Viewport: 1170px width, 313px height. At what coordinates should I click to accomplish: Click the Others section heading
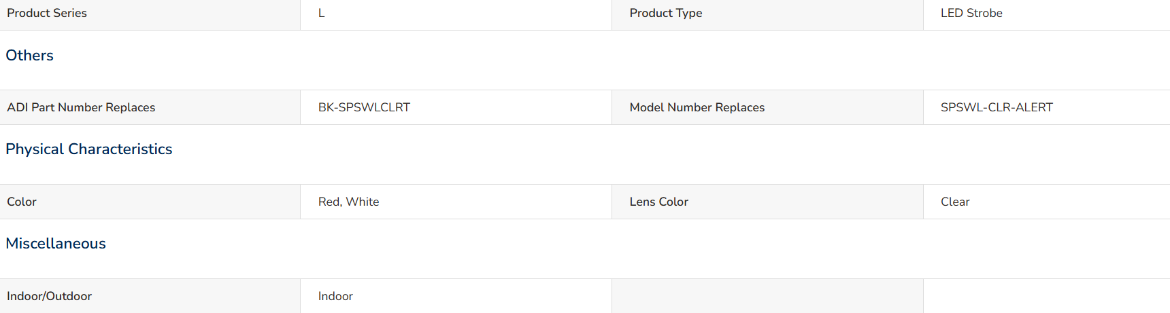[x=29, y=56]
